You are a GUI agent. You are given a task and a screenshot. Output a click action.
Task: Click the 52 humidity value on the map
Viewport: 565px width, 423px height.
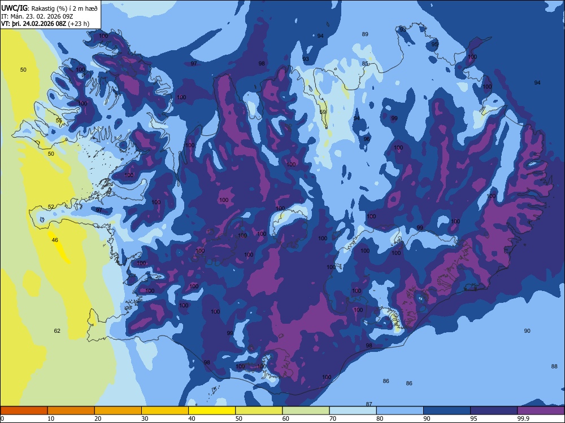(51, 207)
